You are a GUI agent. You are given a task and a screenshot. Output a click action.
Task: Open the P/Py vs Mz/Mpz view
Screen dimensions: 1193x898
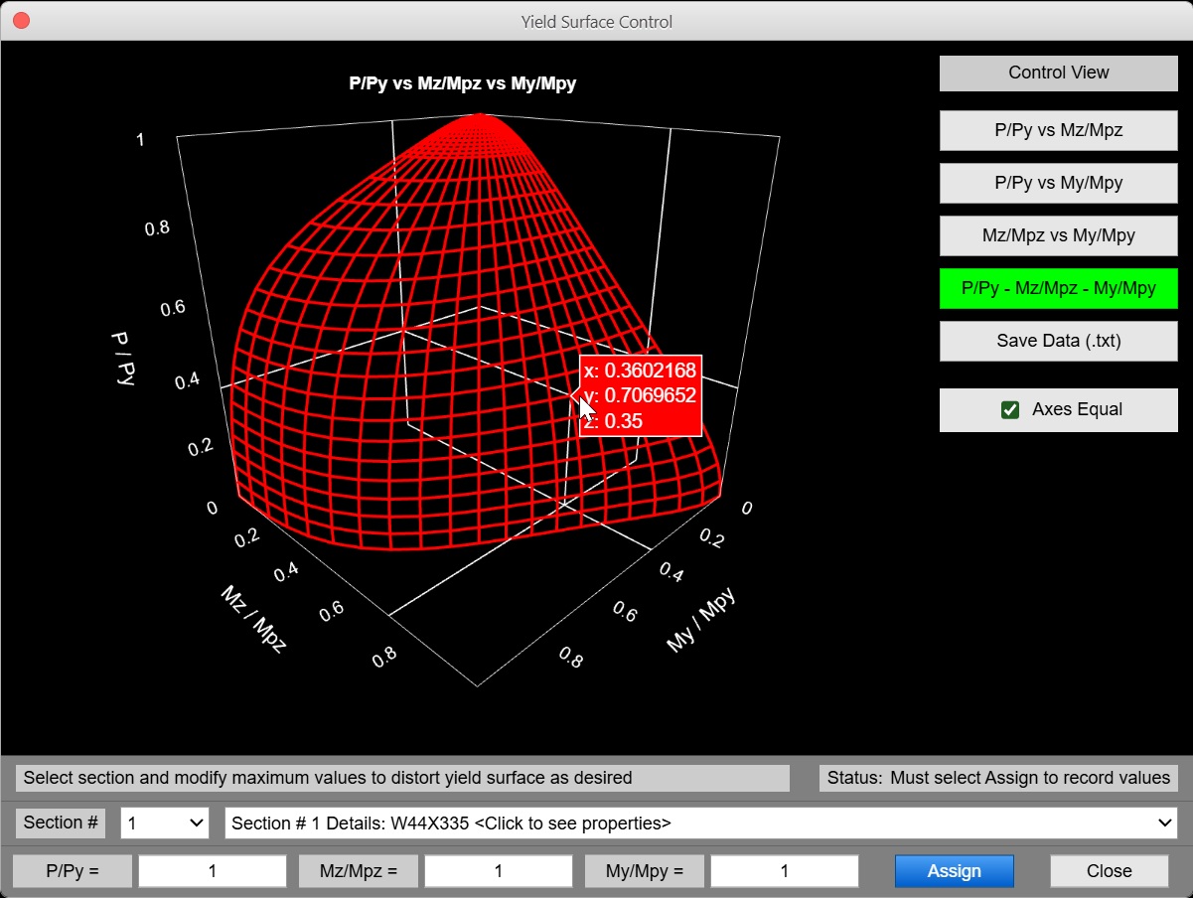click(x=1058, y=130)
